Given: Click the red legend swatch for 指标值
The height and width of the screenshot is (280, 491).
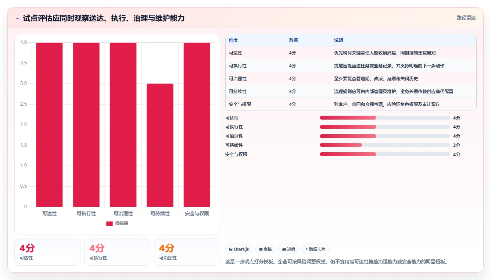Looking at the screenshot, I should (109, 223).
